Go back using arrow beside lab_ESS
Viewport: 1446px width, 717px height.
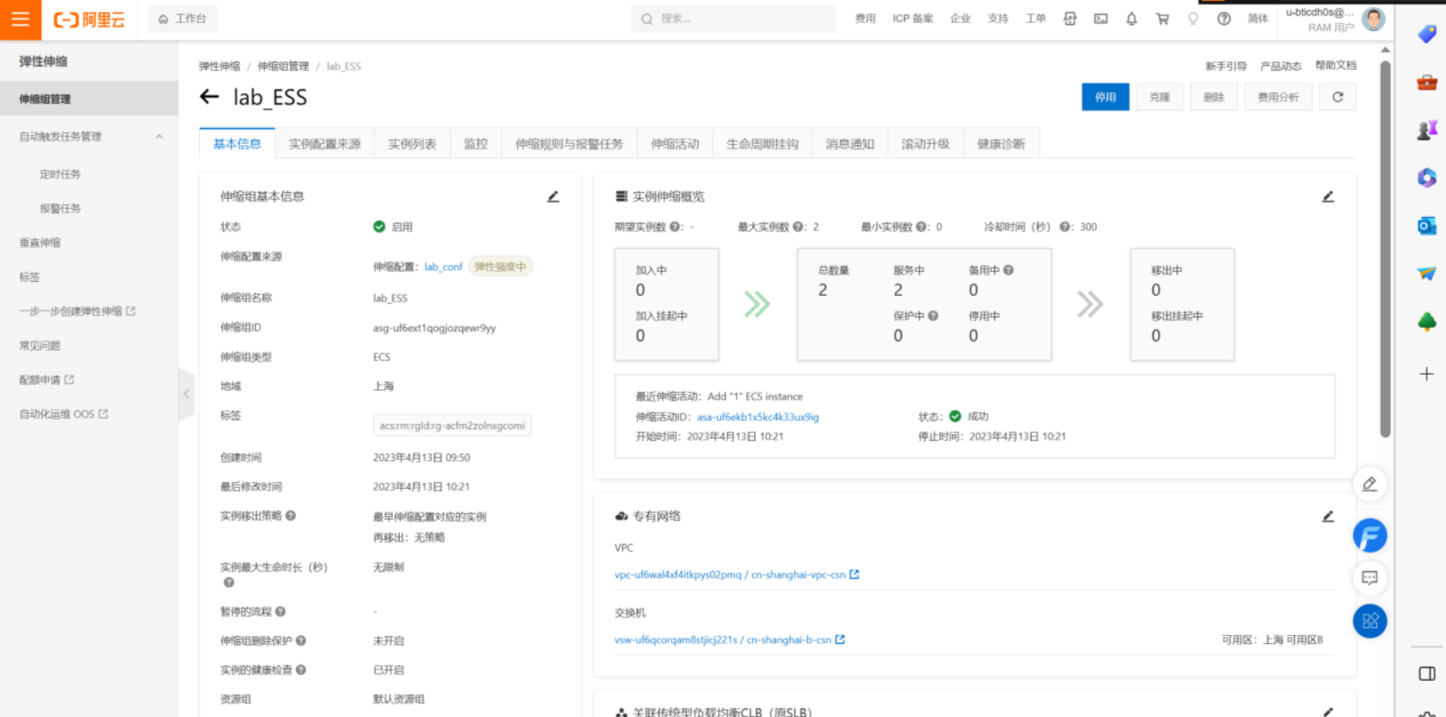tap(209, 97)
